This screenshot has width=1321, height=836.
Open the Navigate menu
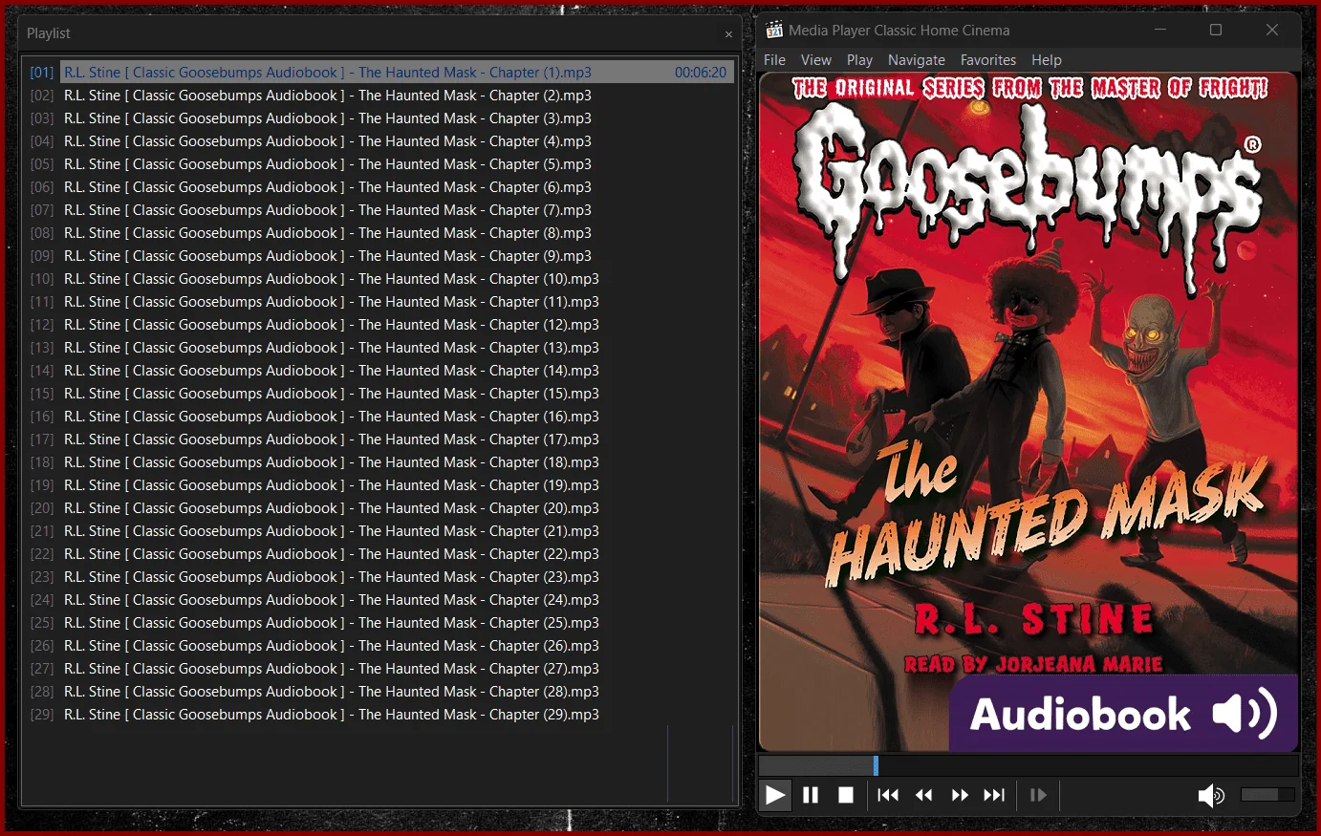[916, 59]
